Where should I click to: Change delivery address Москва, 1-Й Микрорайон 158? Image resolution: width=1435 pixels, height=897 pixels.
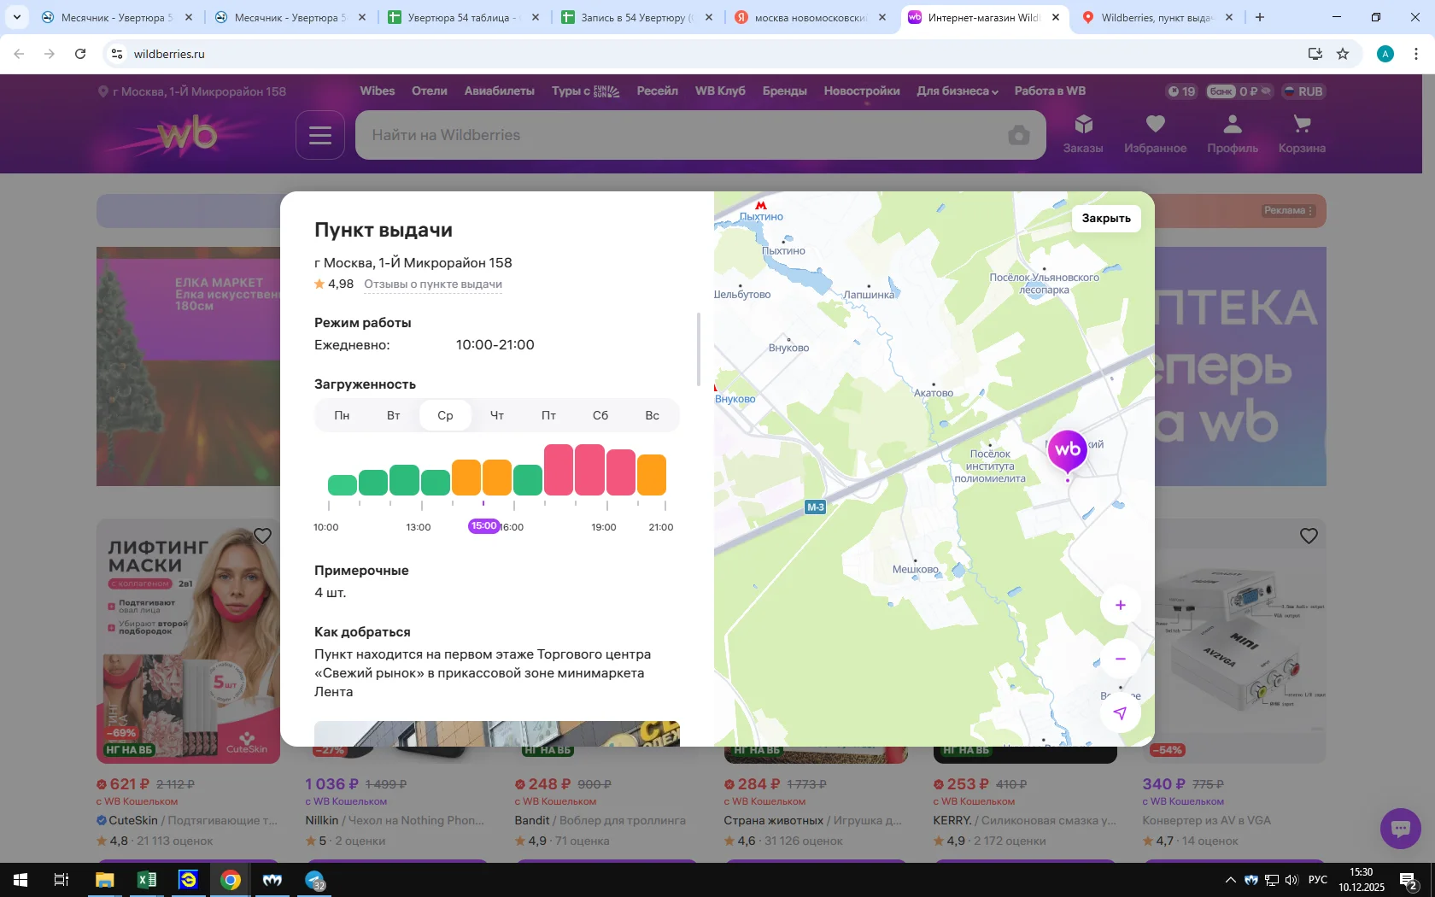tap(192, 91)
